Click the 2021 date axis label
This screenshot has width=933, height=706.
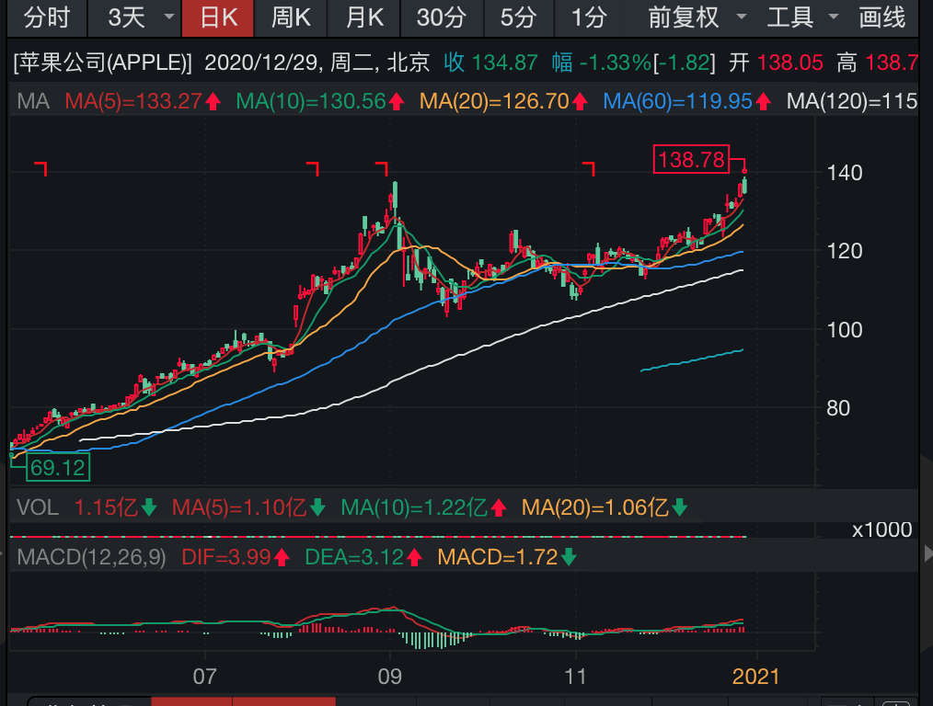point(755,677)
